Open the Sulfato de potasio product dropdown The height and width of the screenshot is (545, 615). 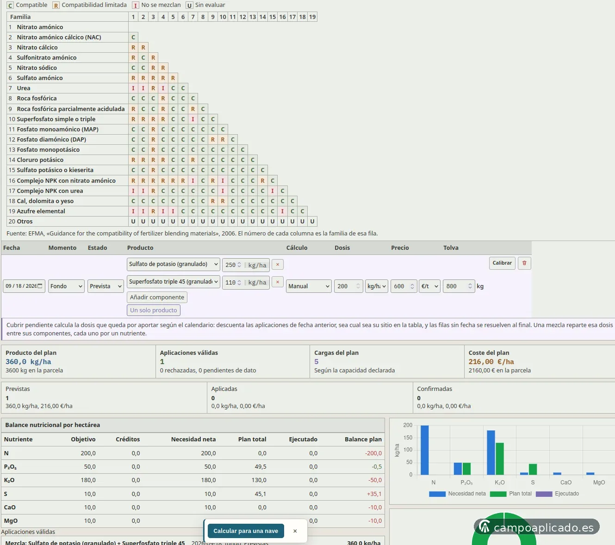pos(174,264)
